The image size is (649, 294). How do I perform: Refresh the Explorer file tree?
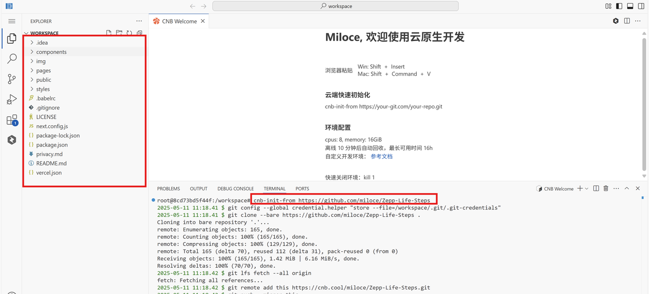[x=129, y=33]
